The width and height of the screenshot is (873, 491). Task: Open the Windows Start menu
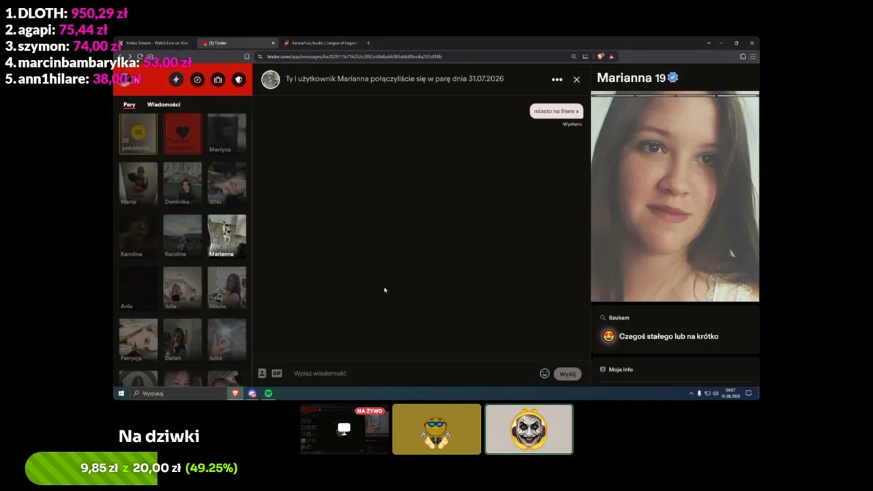[121, 393]
